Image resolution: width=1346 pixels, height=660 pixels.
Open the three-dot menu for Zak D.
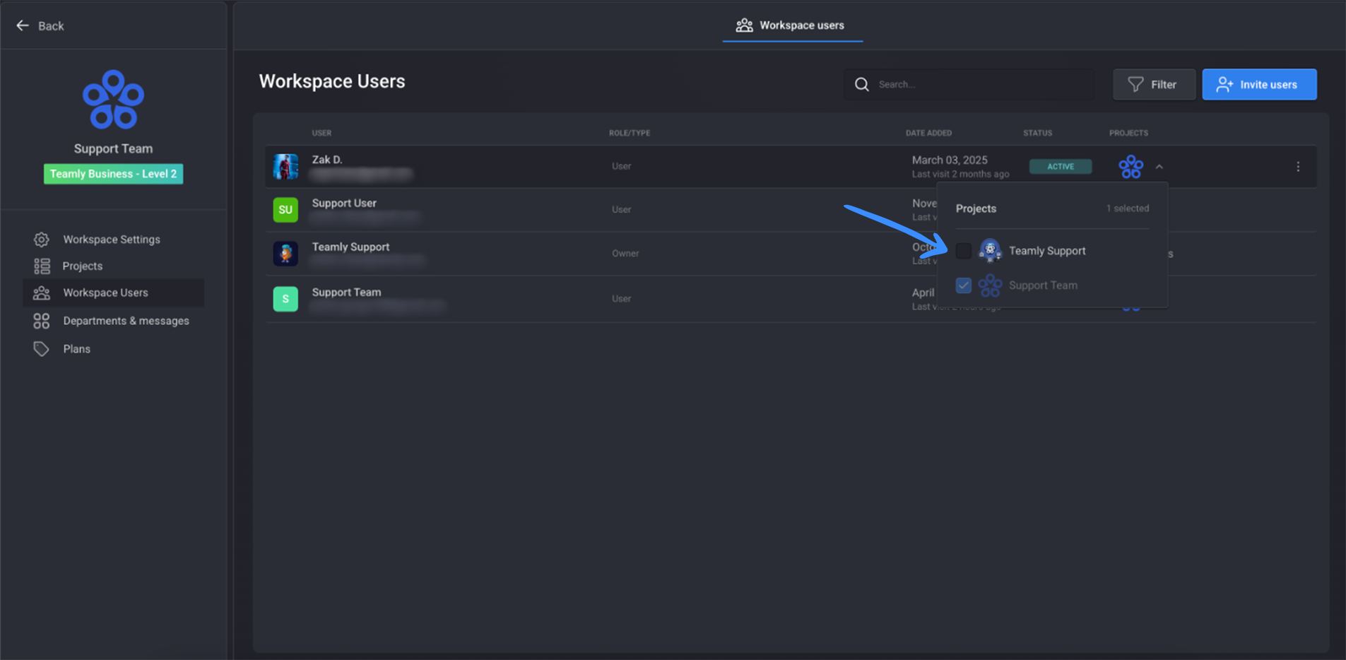pyautogui.click(x=1298, y=167)
